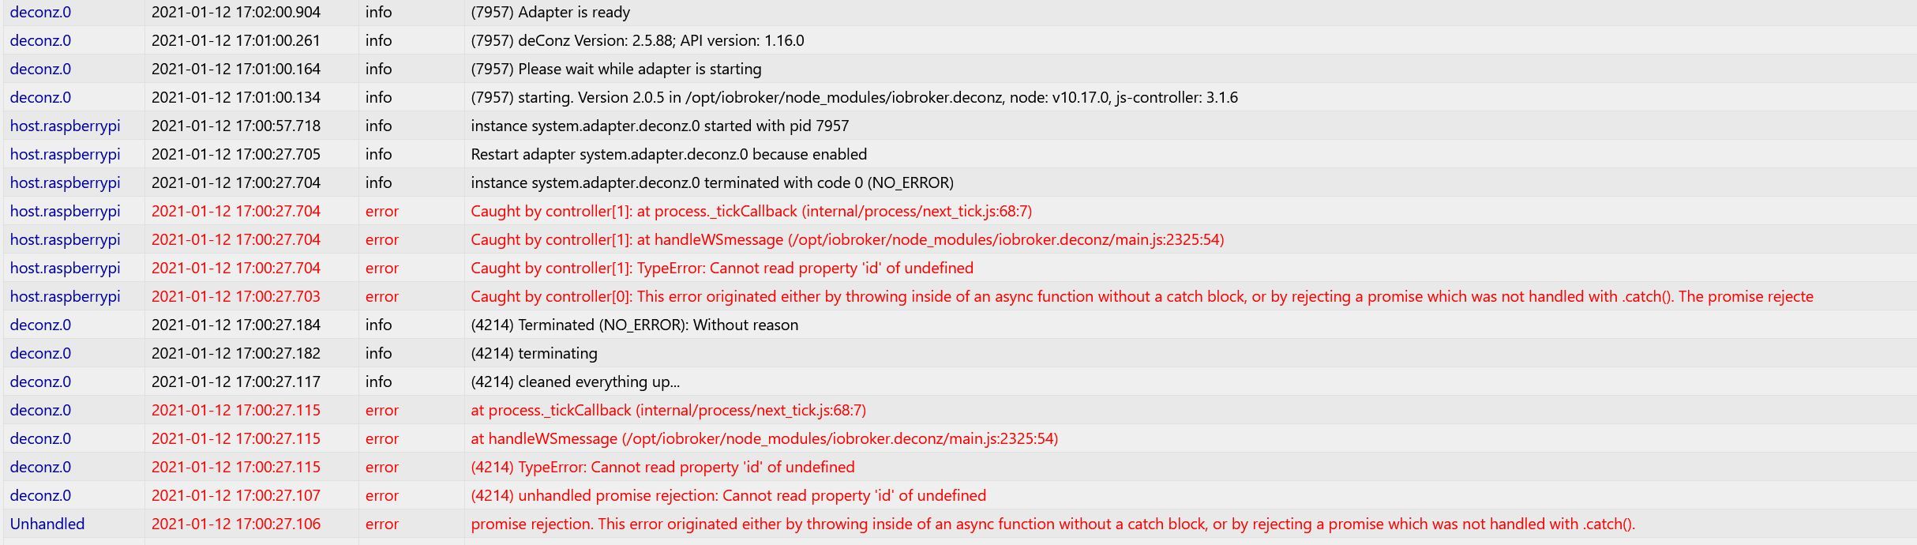This screenshot has width=1917, height=545.
Task: Click the 'Adapter is ready' log message
Action: coord(550,12)
